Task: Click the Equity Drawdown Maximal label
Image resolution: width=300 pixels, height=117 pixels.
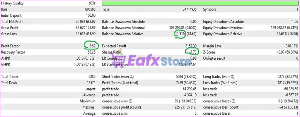Action: click(x=223, y=28)
